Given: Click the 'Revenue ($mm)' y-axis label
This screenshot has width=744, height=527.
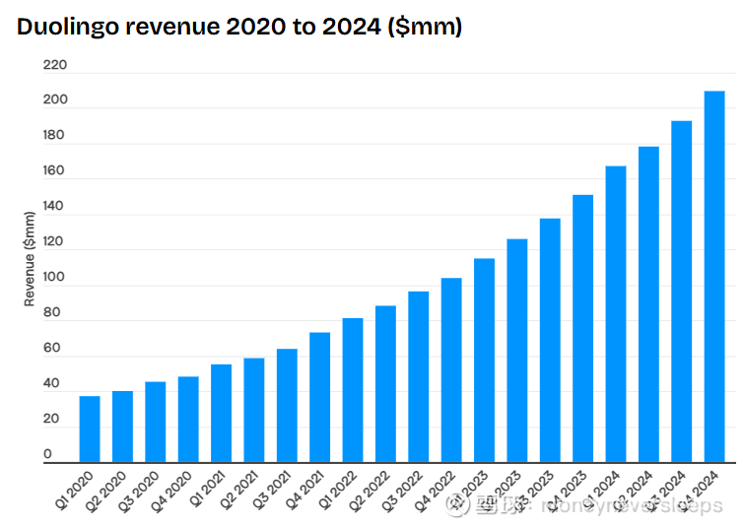Looking at the screenshot, I should click(30, 259).
